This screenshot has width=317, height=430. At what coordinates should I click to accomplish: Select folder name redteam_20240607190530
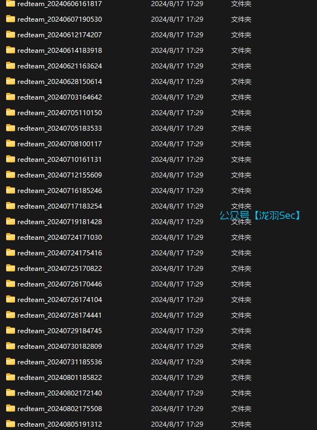[x=60, y=19]
